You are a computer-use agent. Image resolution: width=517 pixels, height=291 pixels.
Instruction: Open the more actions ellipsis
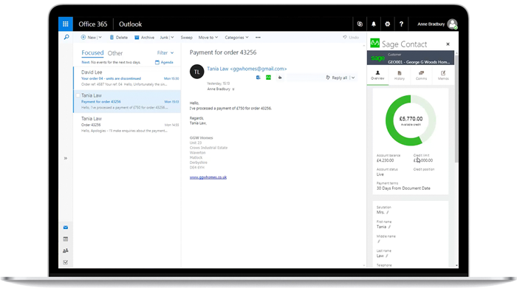[x=258, y=38]
